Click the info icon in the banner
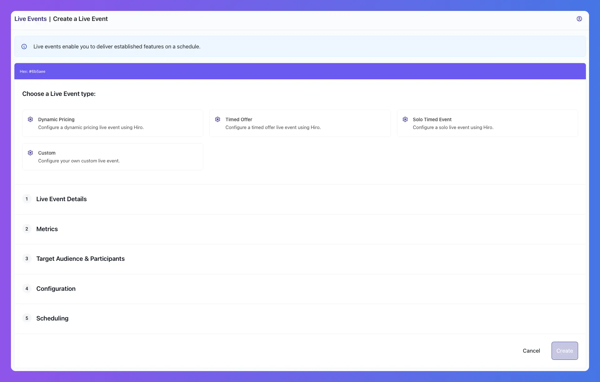Viewport: 600px width, 382px height. 24,47
